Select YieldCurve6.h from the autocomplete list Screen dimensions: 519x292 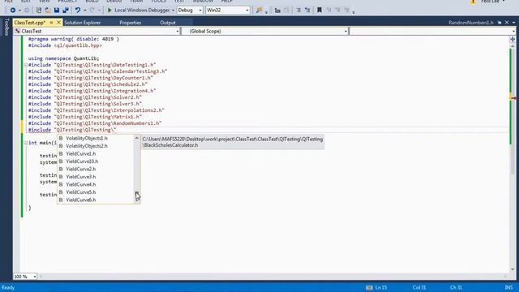81,200
